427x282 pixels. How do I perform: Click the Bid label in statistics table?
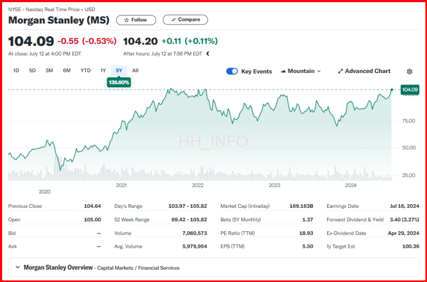click(x=12, y=233)
